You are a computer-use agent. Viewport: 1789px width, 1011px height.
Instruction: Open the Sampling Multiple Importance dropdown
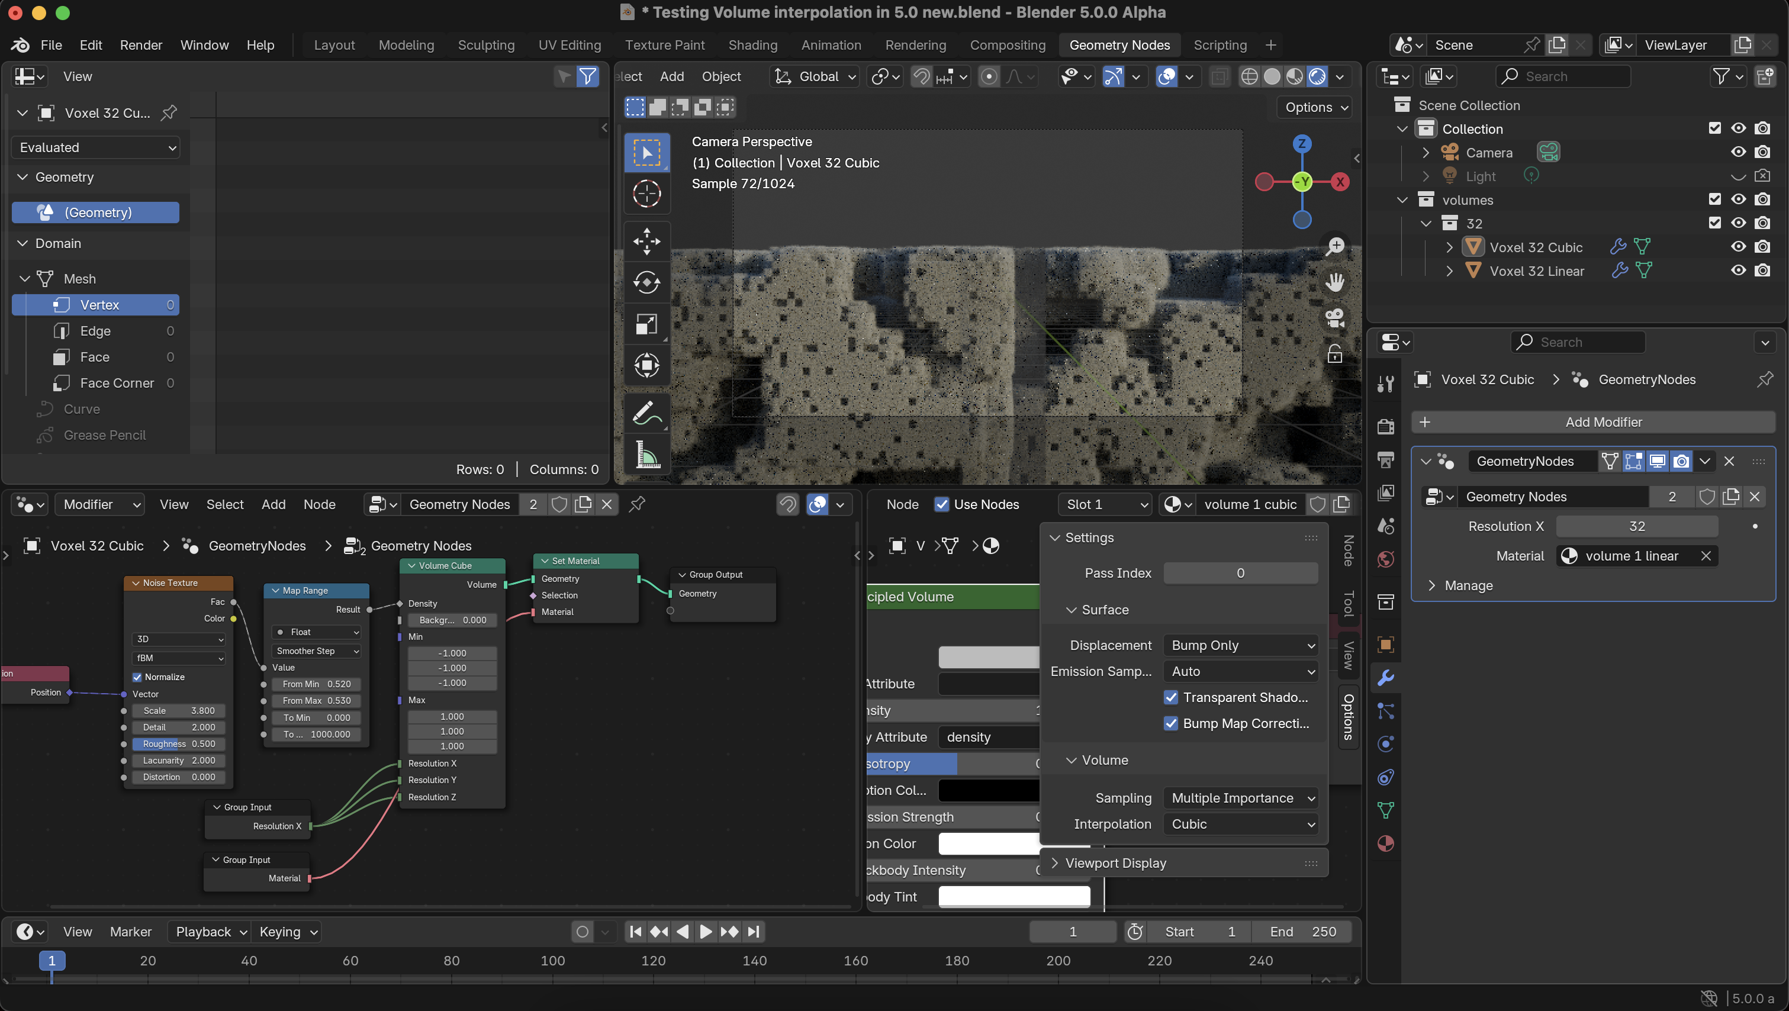[1240, 798]
